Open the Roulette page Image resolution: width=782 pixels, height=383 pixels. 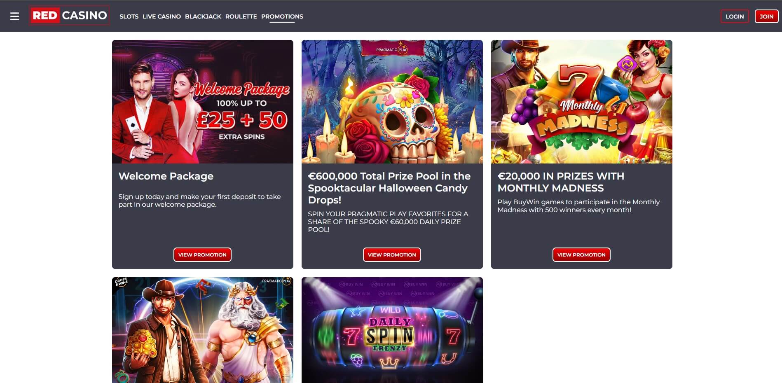tap(241, 16)
